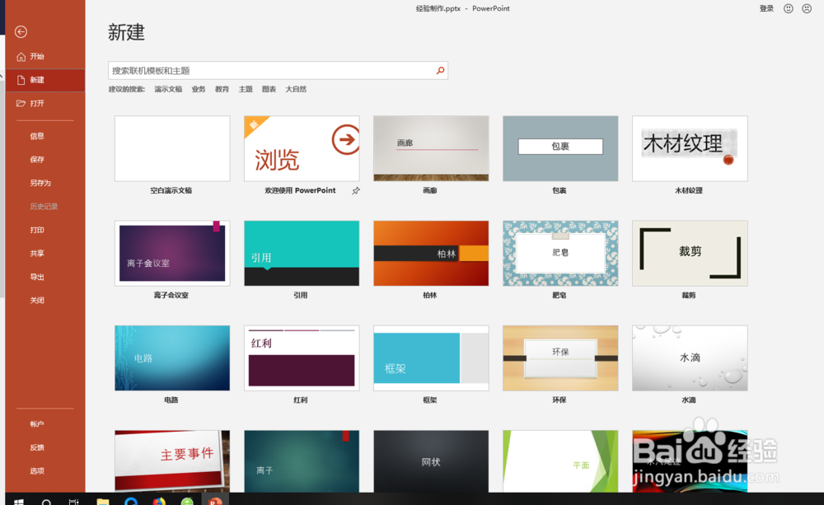Select 空白演示文稿 blank template

click(x=172, y=149)
